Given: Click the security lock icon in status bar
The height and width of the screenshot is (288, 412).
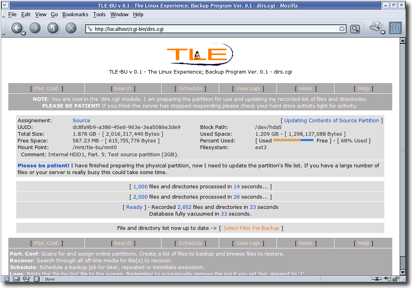Looking at the screenshot, I should coord(395,279).
